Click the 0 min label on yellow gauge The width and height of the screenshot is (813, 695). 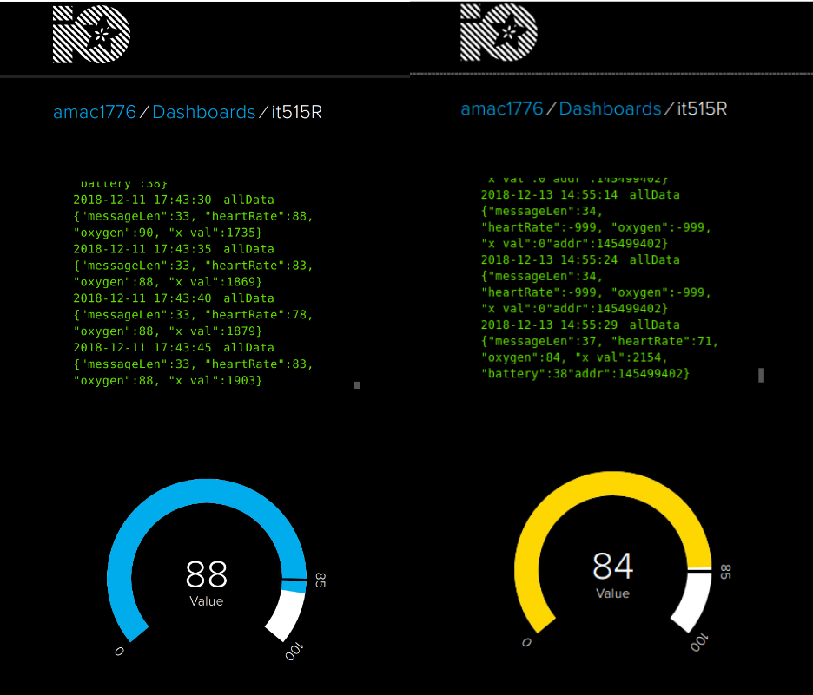(526, 642)
